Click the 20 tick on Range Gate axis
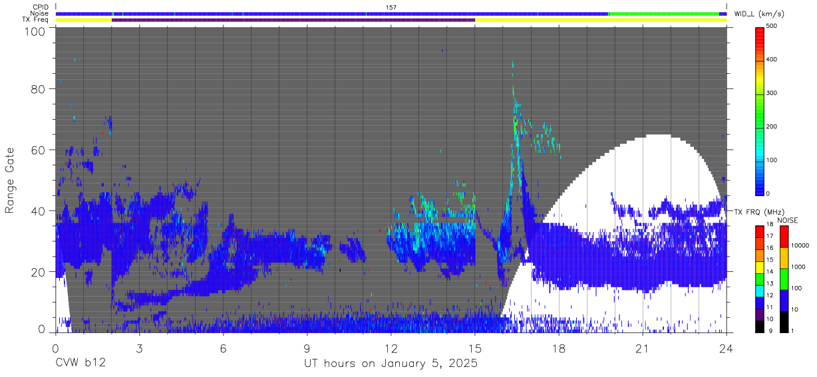Viewport: 817px width, 377px height. point(39,272)
